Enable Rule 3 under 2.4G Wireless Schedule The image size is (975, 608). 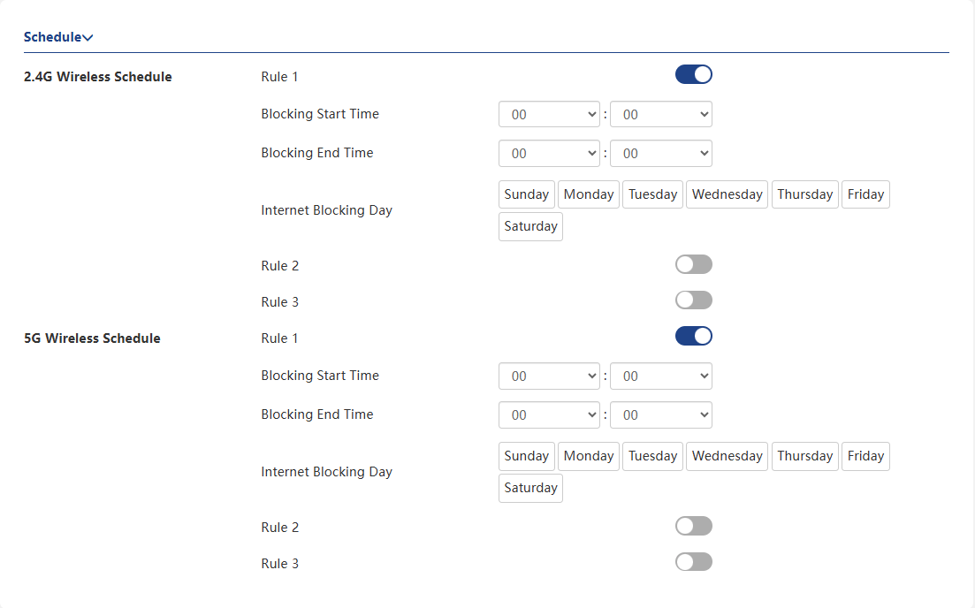tap(693, 300)
